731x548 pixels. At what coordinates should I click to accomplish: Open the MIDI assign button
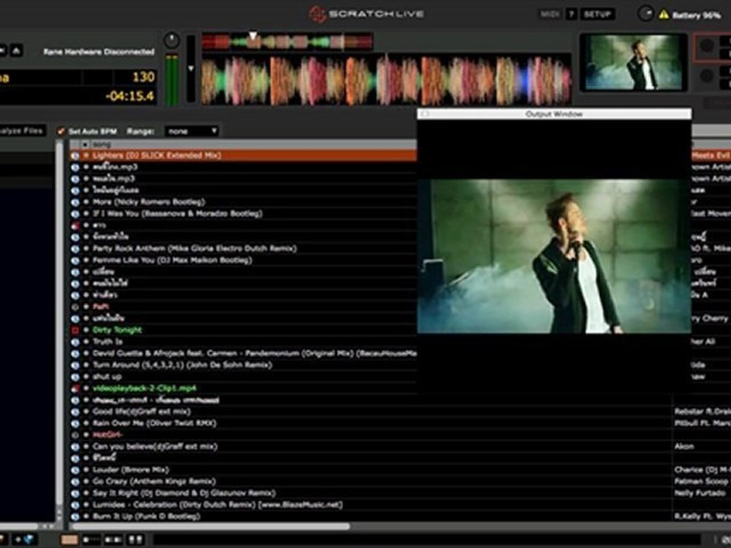coord(550,14)
